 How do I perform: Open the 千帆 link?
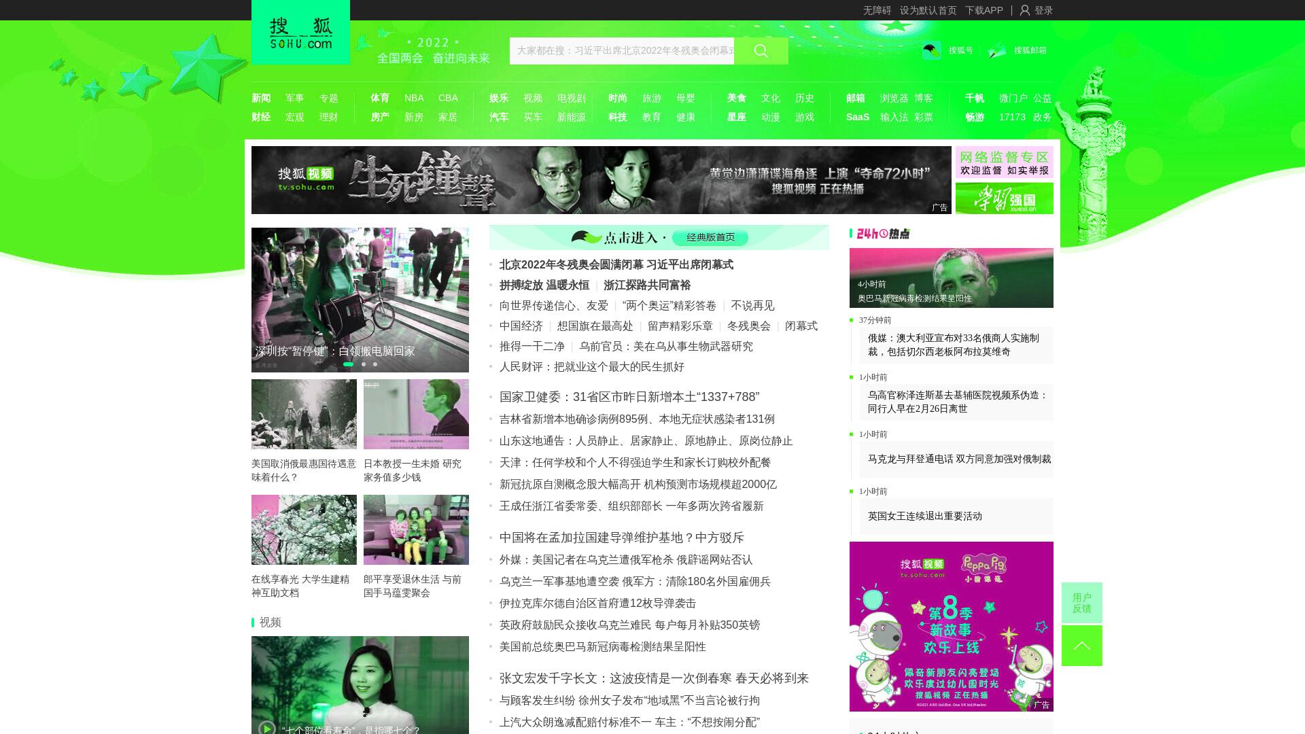click(975, 98)
